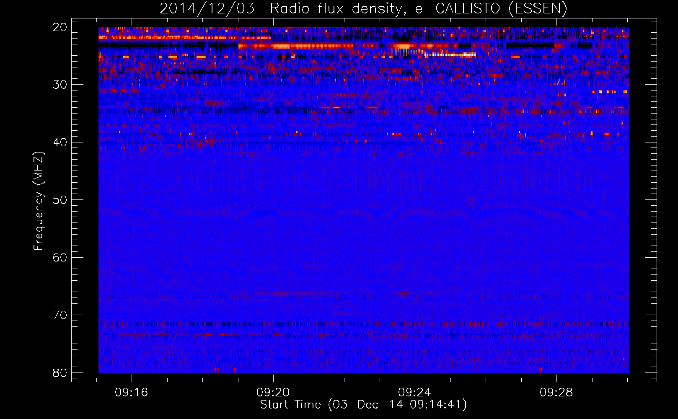Click the 40 frequency tick label

[x=60, y=142]
